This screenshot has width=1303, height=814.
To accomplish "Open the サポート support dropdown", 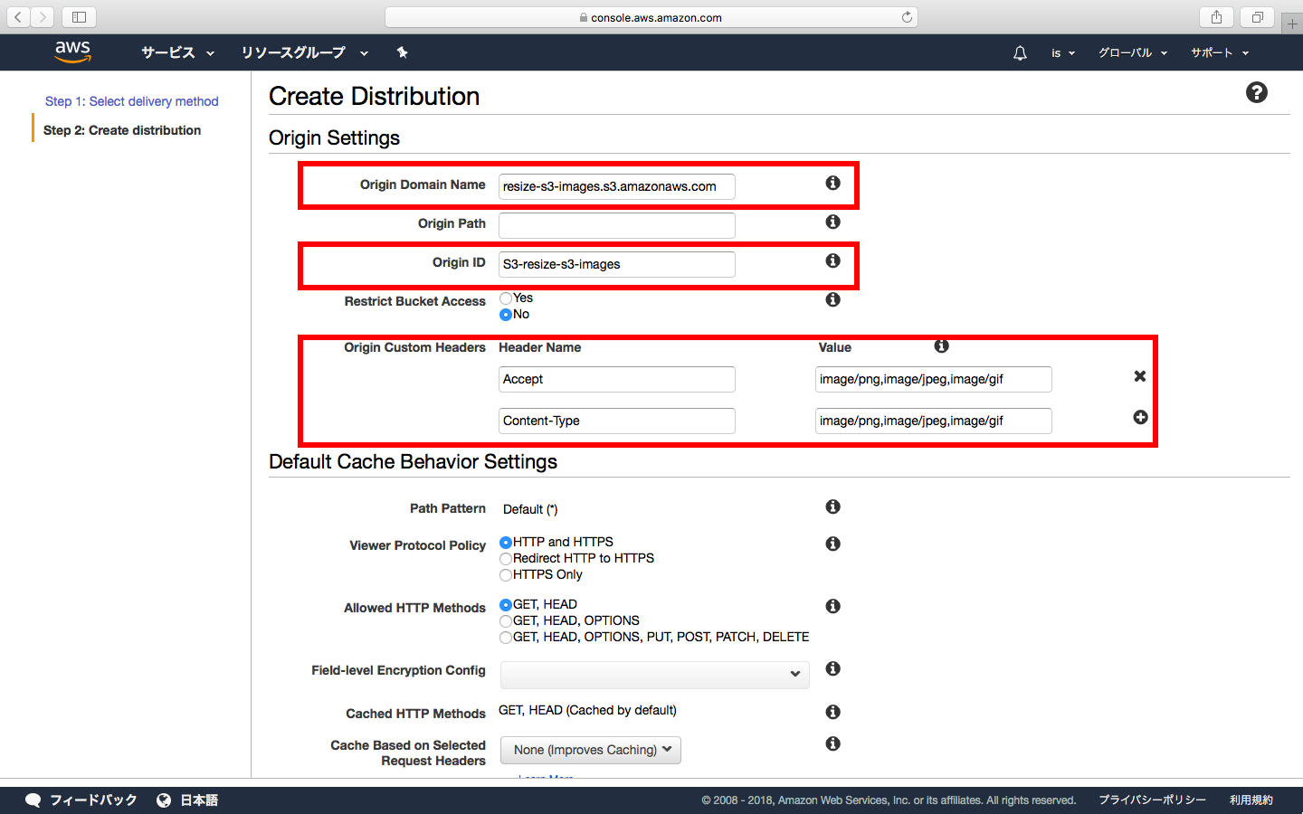I will [1220, 52].
